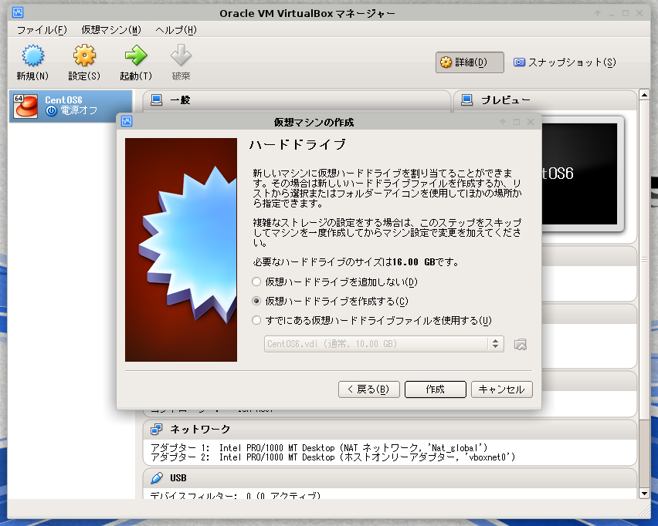Click the Create (作成) button
The image size is (658, 526).
[x=435, y=389]
